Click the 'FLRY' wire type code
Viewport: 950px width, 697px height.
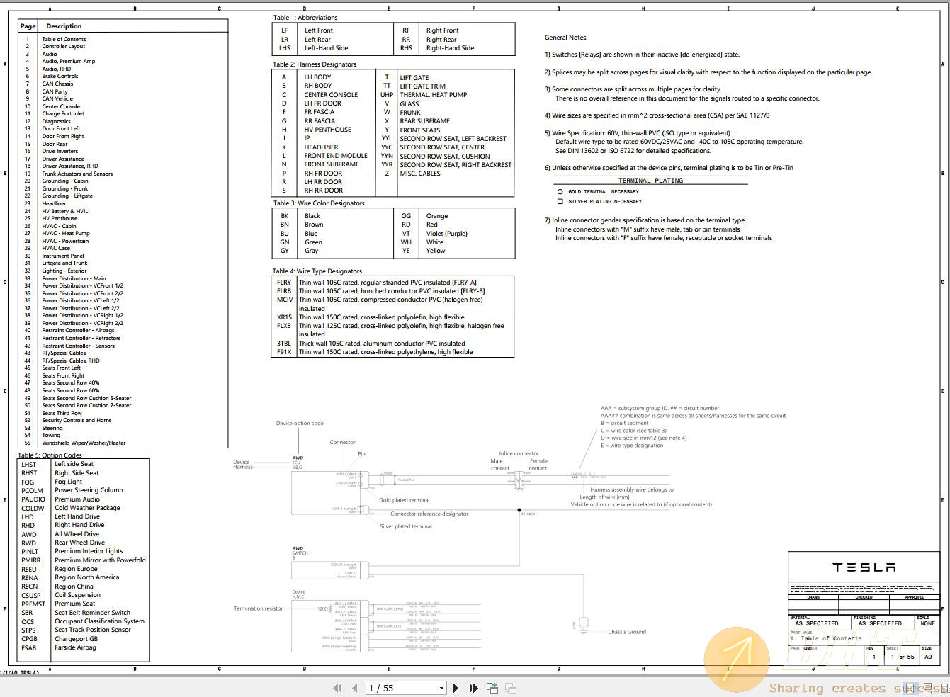284,283
